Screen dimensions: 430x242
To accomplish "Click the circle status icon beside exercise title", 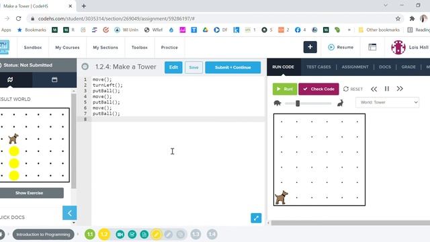I will pos(85,67).
